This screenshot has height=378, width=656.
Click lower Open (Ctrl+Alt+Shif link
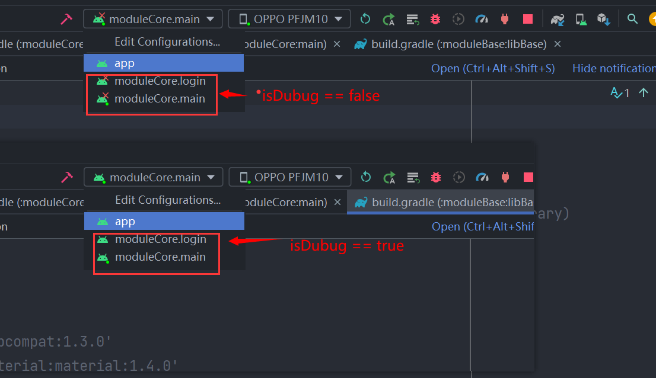coord(482,226)
